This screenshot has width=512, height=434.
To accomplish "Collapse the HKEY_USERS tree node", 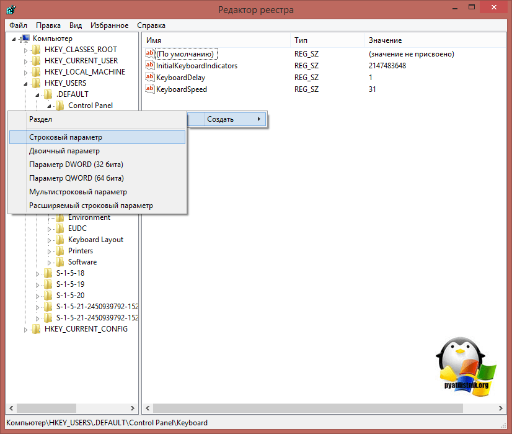I will pos(26,83).
